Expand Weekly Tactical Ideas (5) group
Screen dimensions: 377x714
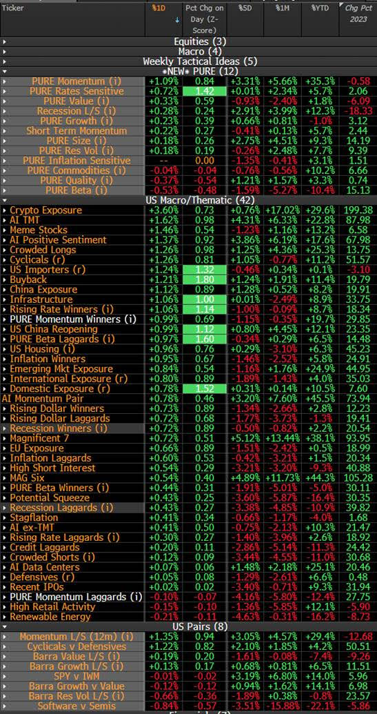point(4,61)
